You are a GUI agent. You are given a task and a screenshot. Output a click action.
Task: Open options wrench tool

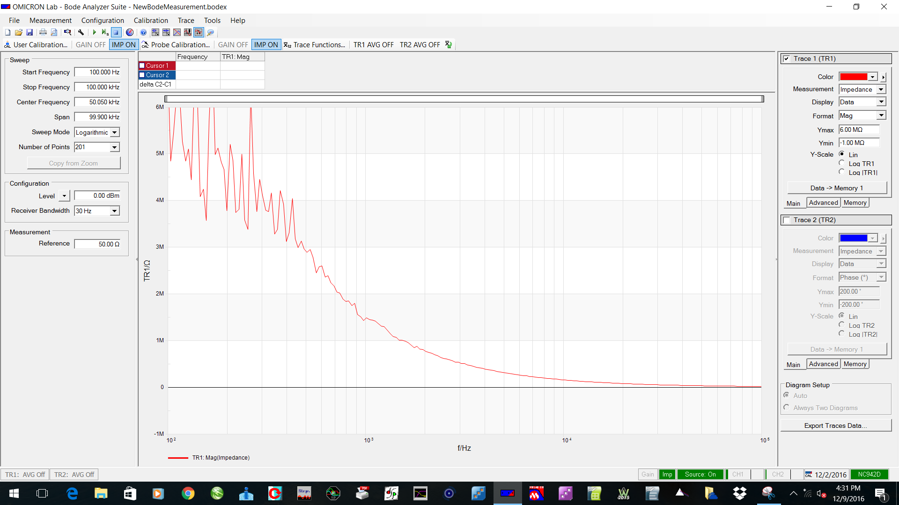81,32
